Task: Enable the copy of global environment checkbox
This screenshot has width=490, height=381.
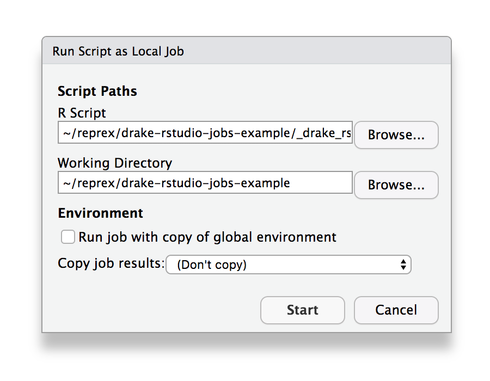Action: pos(68,237)
